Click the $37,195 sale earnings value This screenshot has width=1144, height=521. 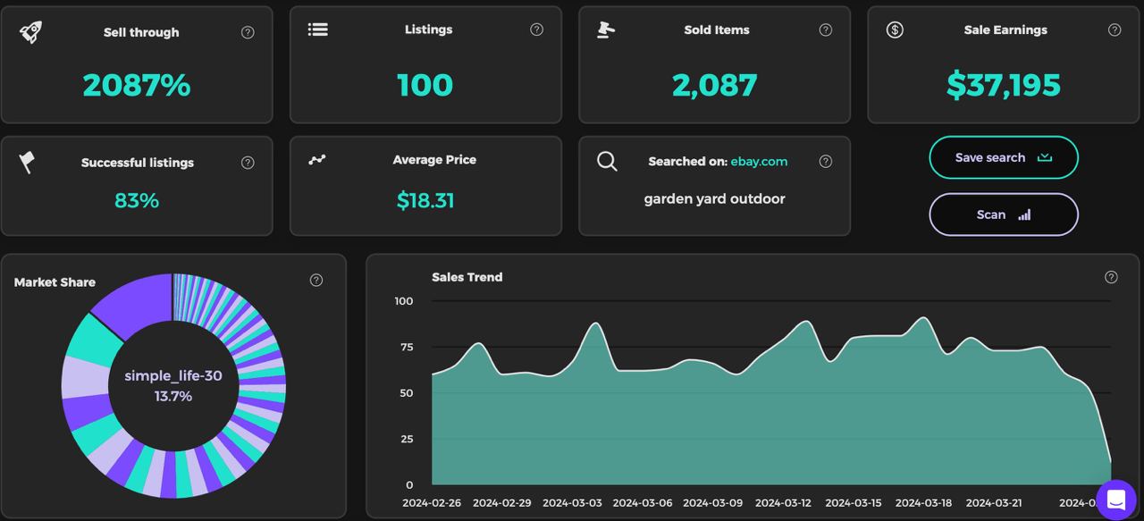coord(1004,85)
